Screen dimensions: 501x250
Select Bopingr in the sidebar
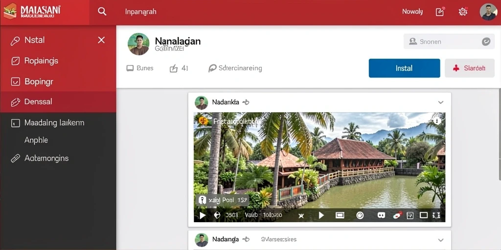click(x=39, y=82)
